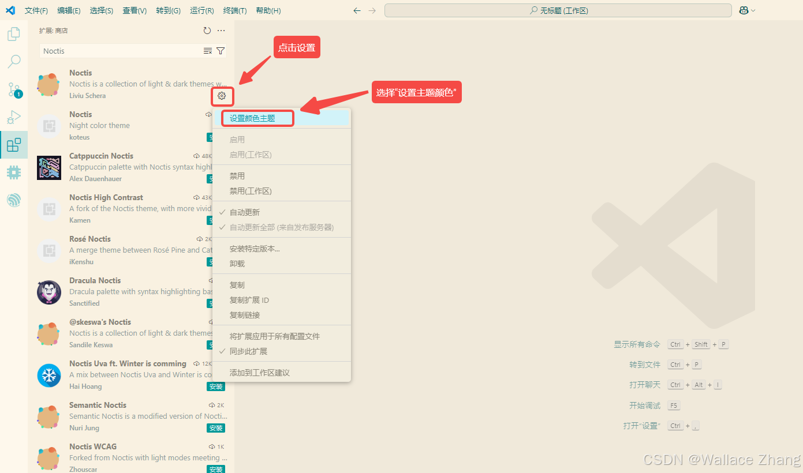Choose 复制 in the context menu
The width and height of the screenshot is (803, 473).
282,285
